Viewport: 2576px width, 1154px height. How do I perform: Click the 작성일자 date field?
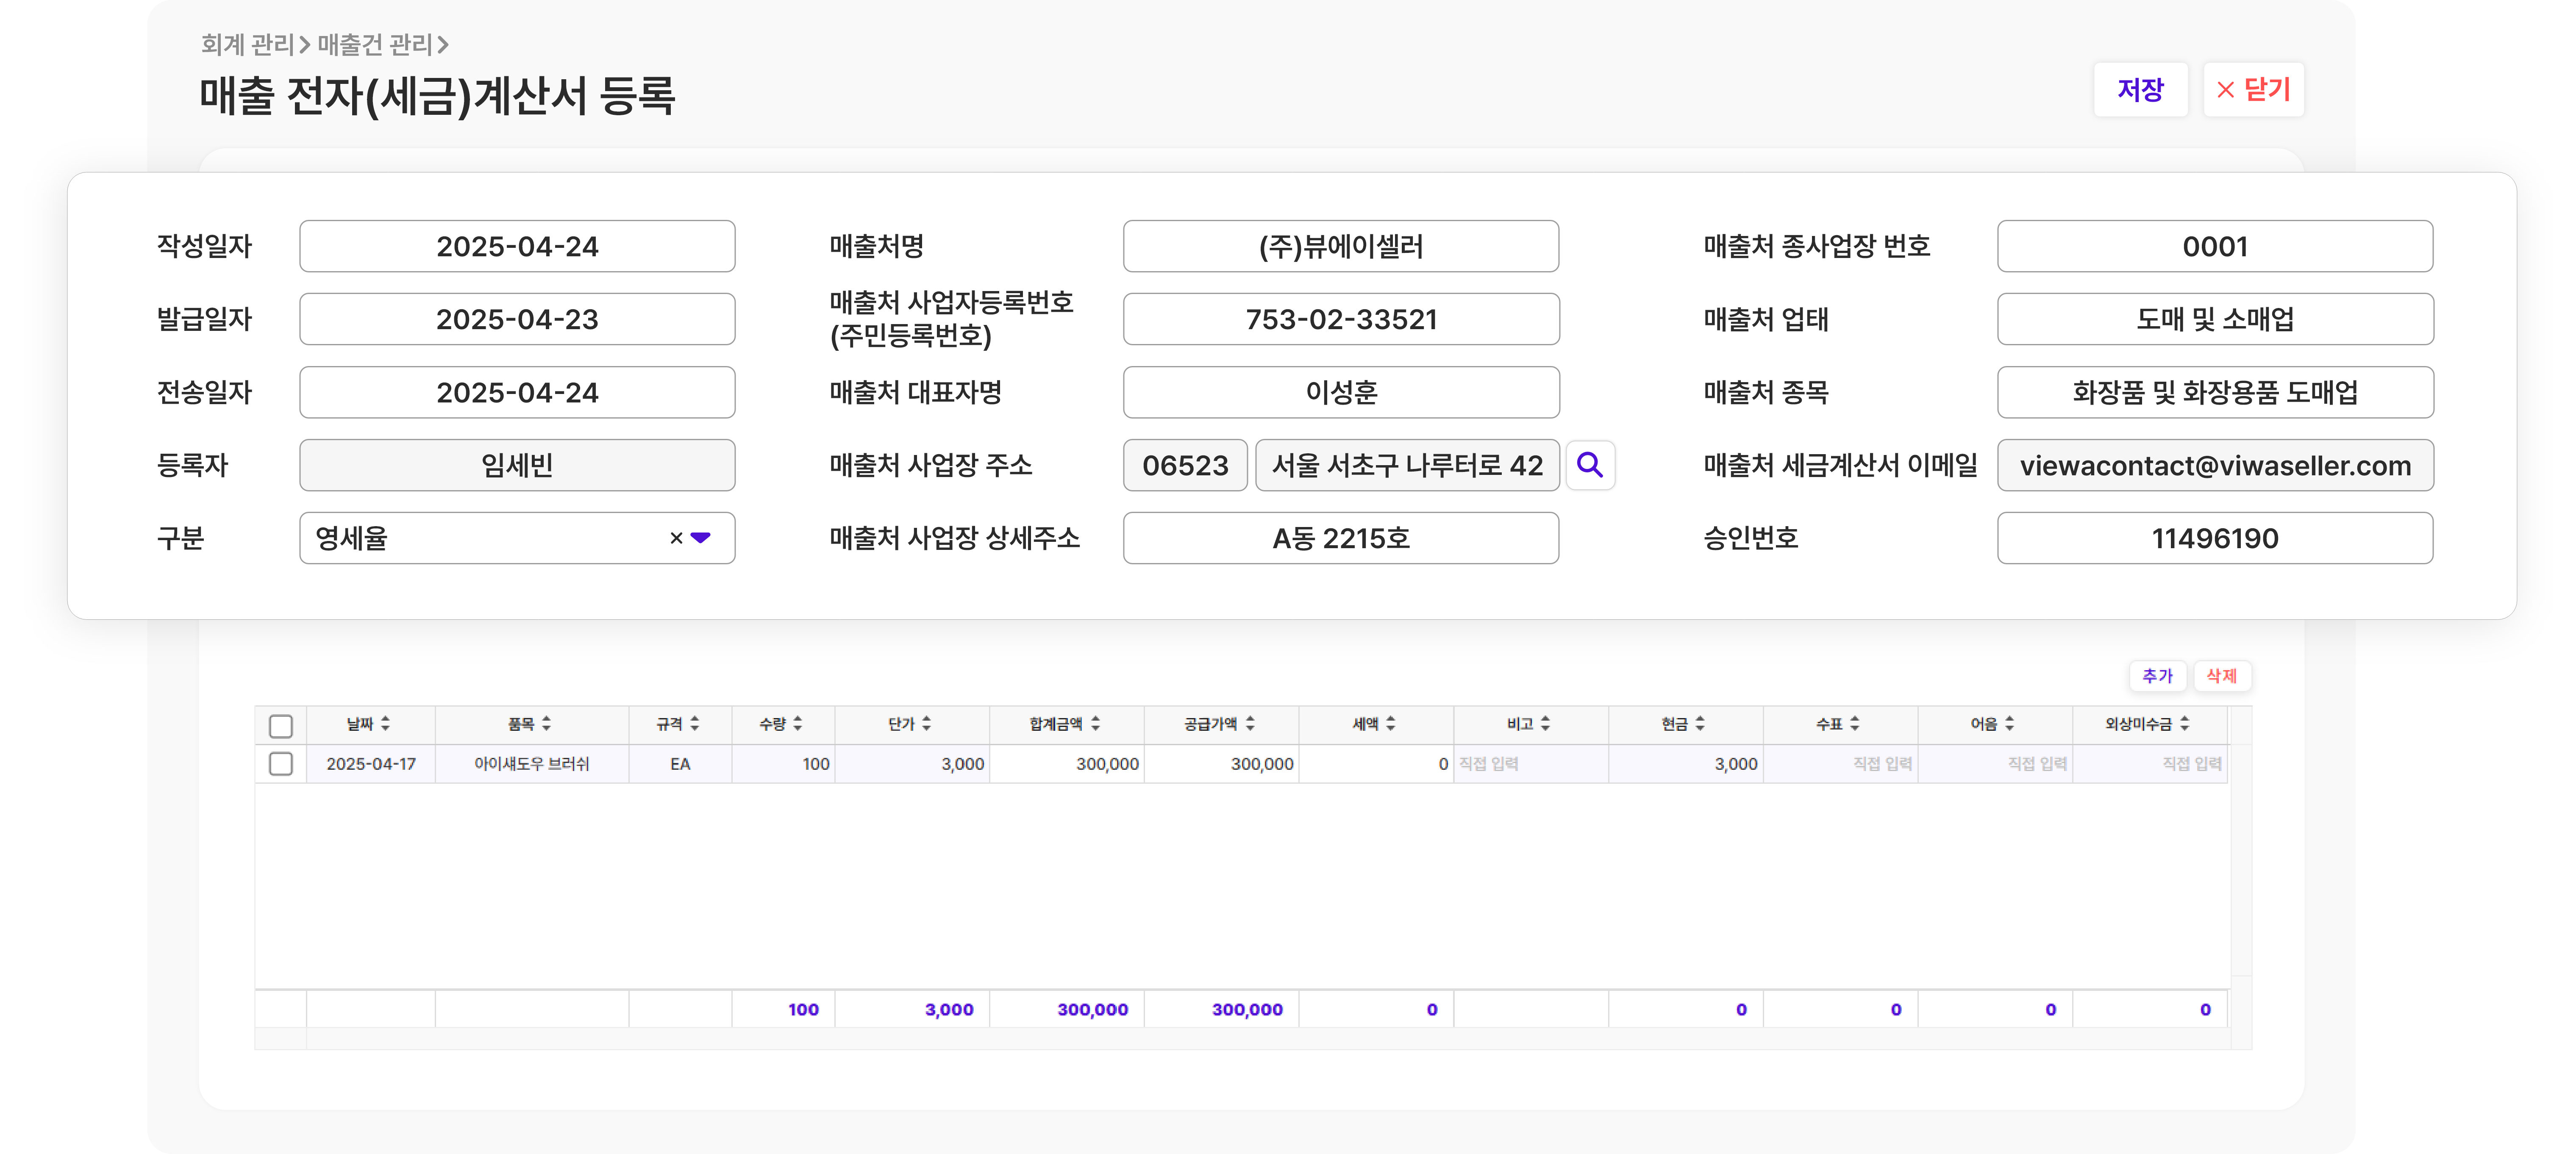(517, 246)
